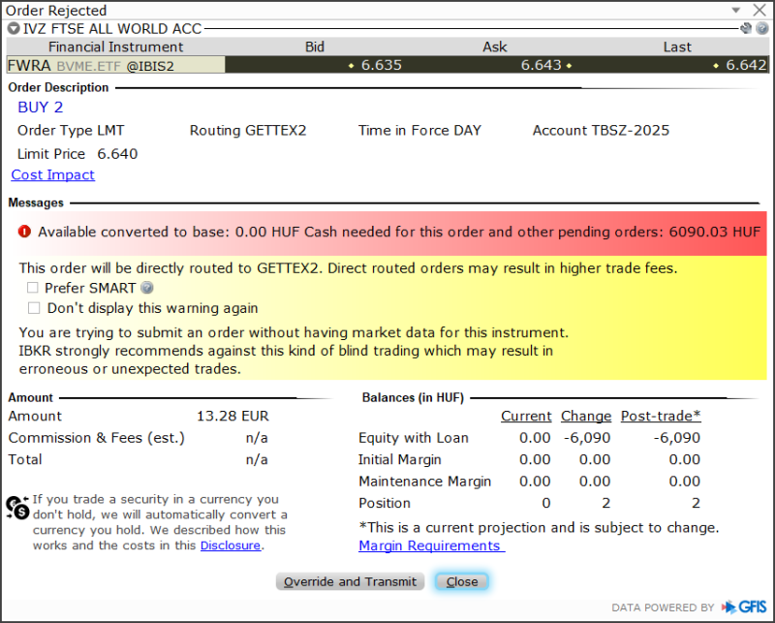Click the Order Description section heading
This screenshot has width=775, height=623.
coord(58,87)
